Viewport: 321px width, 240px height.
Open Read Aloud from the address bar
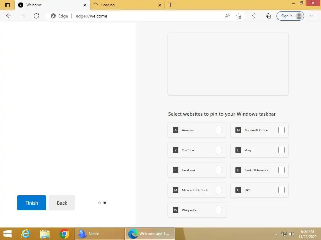tap(227, 16)
